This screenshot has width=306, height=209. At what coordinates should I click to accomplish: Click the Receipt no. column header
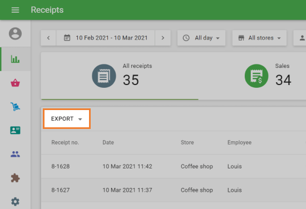(x=65, y=142)
